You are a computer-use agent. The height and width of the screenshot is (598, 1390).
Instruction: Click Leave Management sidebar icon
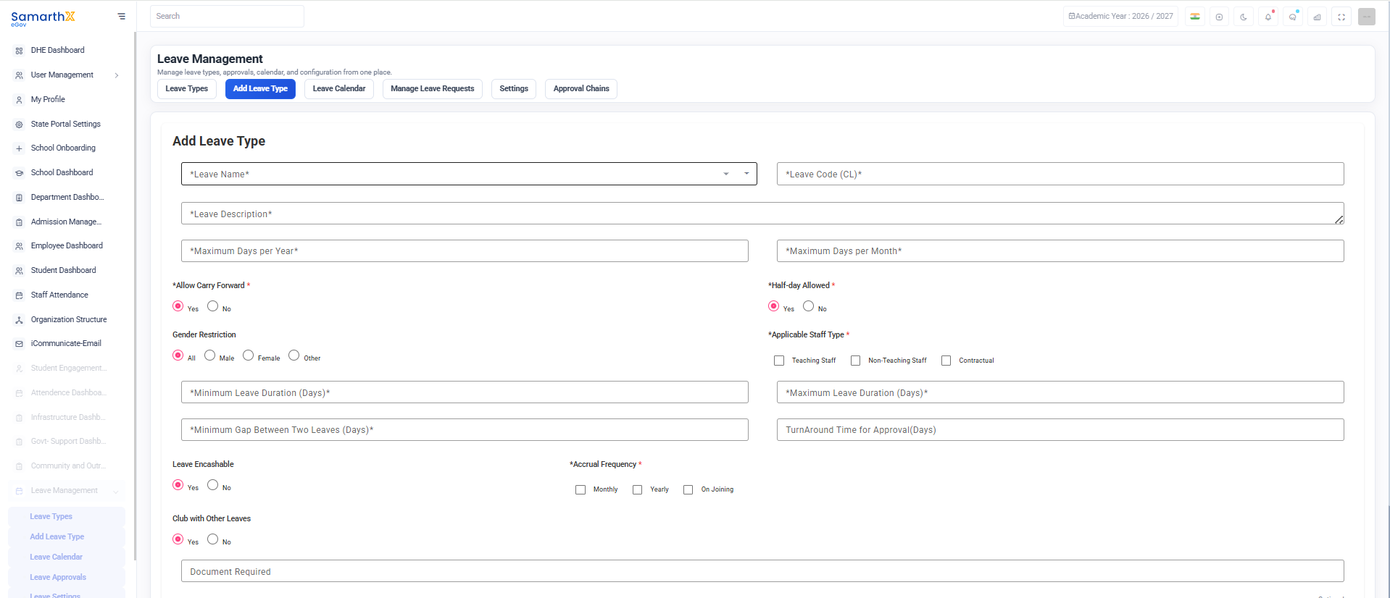(x=20, y=491)
